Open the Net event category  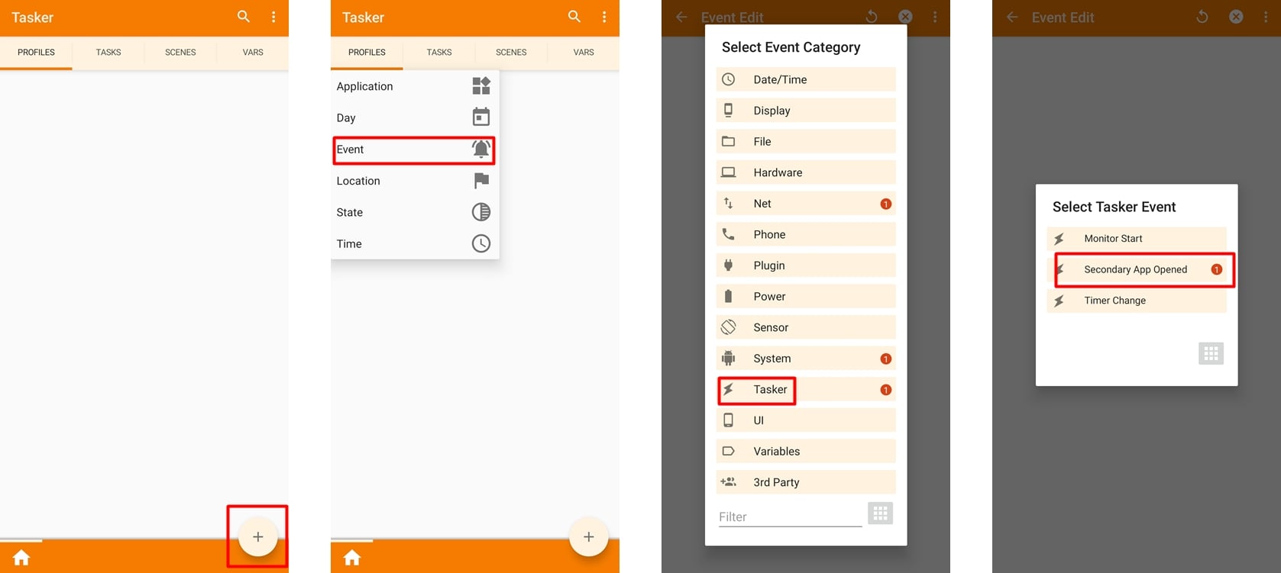[x=806, y=204]
